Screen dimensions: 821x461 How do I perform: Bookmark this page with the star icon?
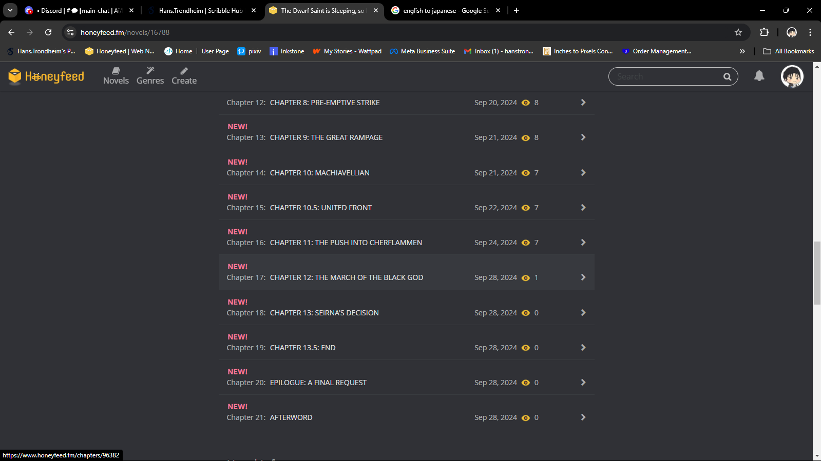tap(738, 32)
